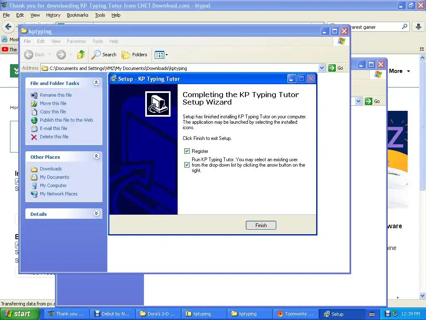
Task: Click the Back arrow in the kptyping window
Action: [29, 55]
